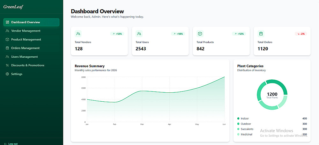319x145 pixels.
Task: Click the Indoor count 400
Action: click(305, 119)
